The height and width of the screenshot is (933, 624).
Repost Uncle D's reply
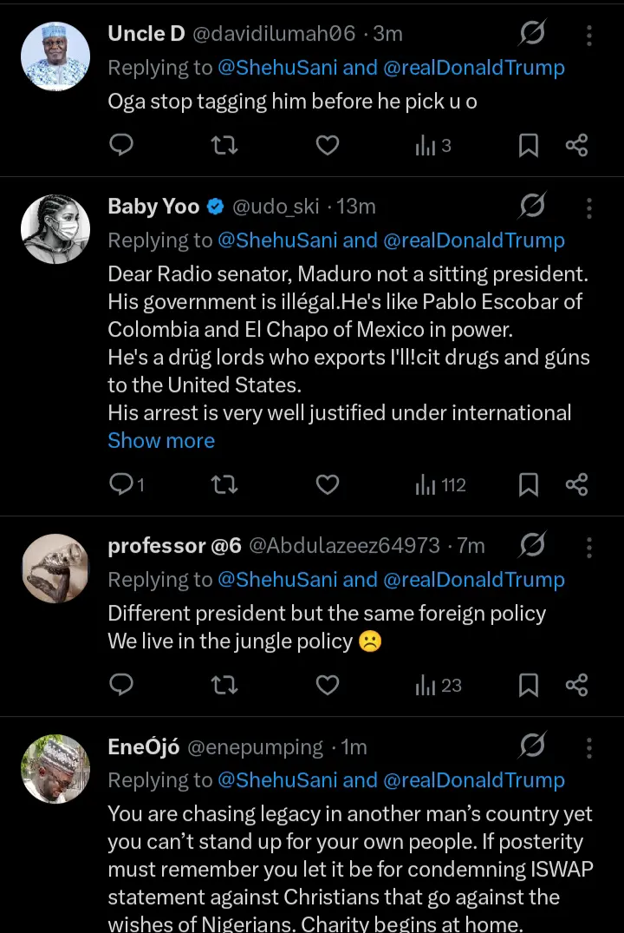coord(224,146)
